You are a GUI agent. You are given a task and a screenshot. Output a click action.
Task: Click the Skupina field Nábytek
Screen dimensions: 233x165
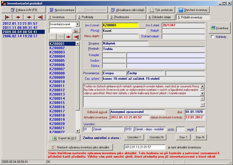pyautogui.click(x=125, y=43)
